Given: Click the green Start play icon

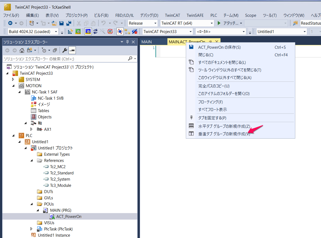Looking at the screenshot, I should click(x=219, y=23).
